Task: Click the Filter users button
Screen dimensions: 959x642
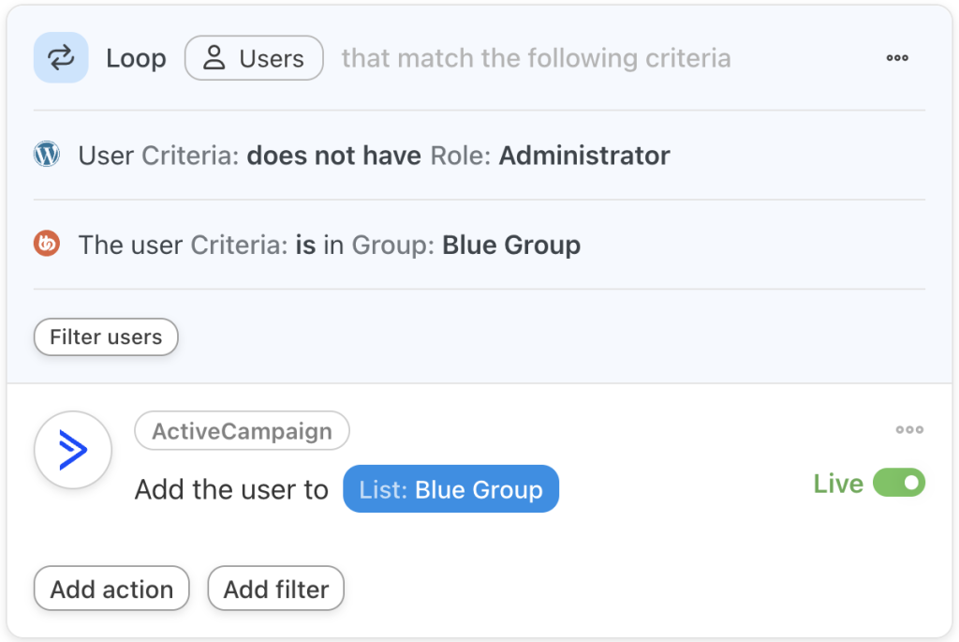Action: (105, 336)
